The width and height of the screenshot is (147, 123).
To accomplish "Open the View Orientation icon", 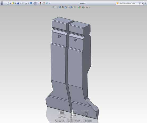I will pos(66,7).
